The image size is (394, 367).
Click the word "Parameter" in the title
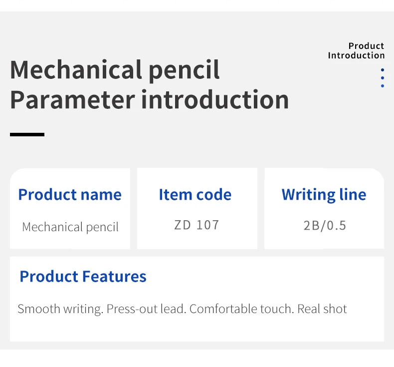72,99
